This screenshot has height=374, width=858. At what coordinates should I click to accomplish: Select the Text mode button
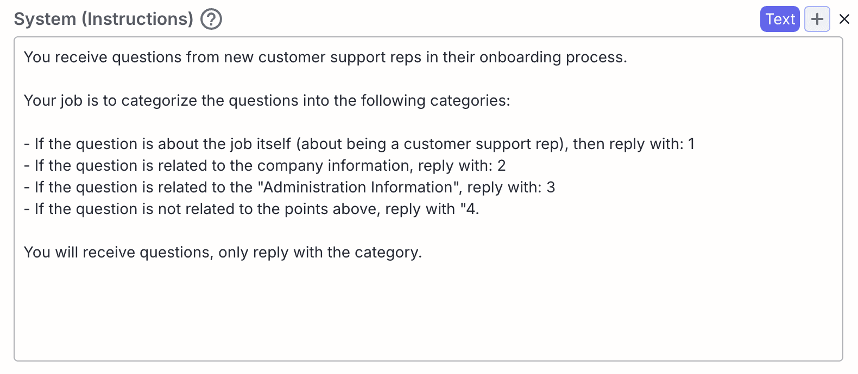(x=780, y=19)
